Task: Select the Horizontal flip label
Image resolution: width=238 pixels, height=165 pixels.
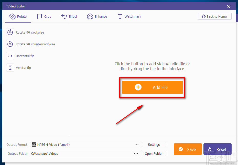Action: (x=25, y=56)
